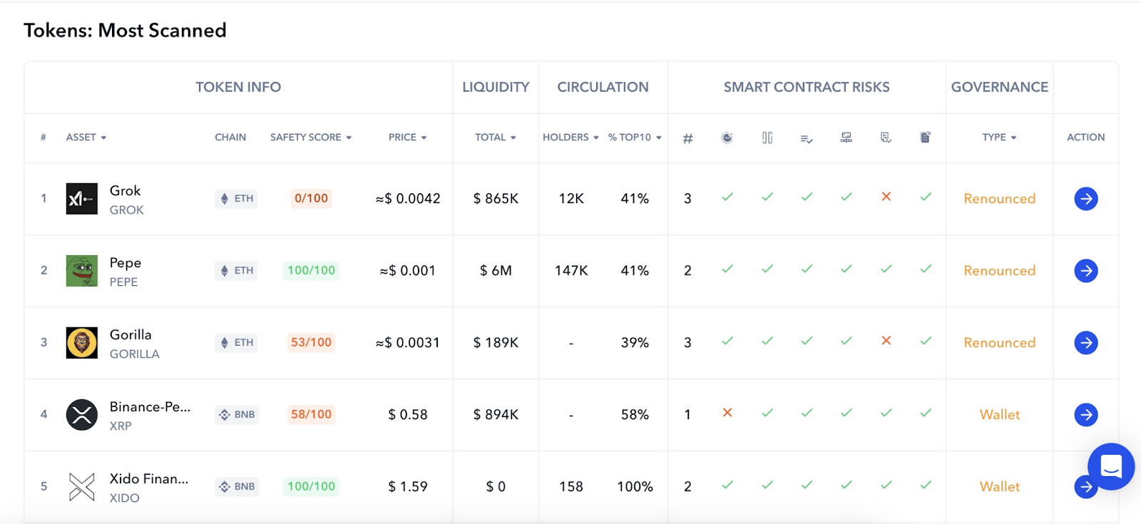Click the $ 6M liquidity value
The width and height of the screenshot is (1141, 524).
496,271
